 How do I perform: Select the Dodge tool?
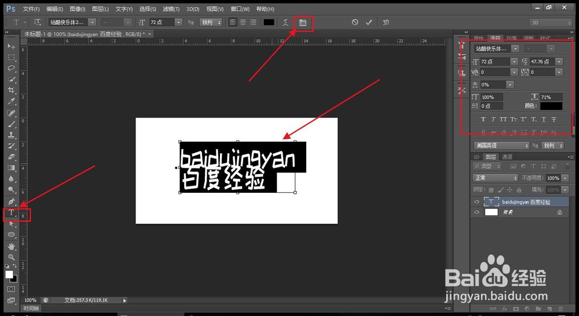pos(12,190)
